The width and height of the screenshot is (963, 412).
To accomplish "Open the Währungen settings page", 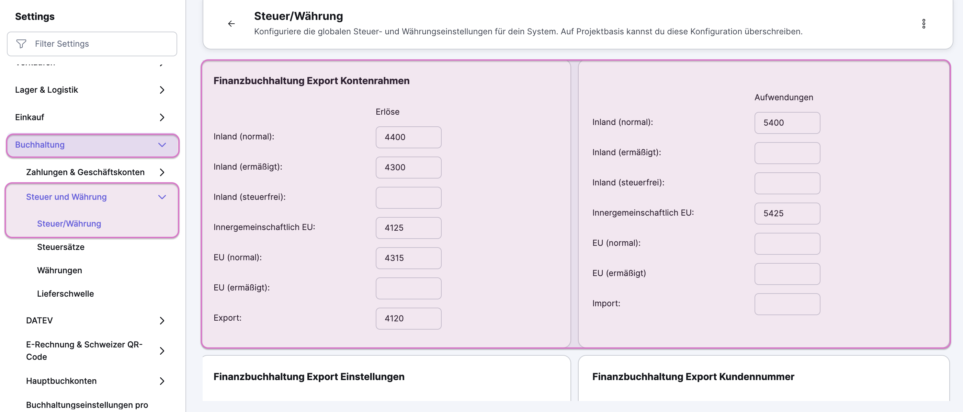I will 59,270.
